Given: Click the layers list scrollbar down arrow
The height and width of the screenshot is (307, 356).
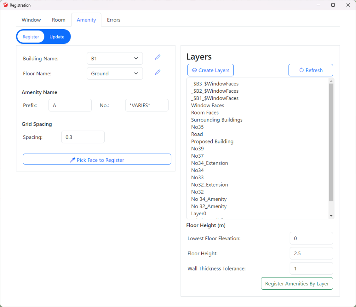Looking at the screenshot, I should pos(331,216).
